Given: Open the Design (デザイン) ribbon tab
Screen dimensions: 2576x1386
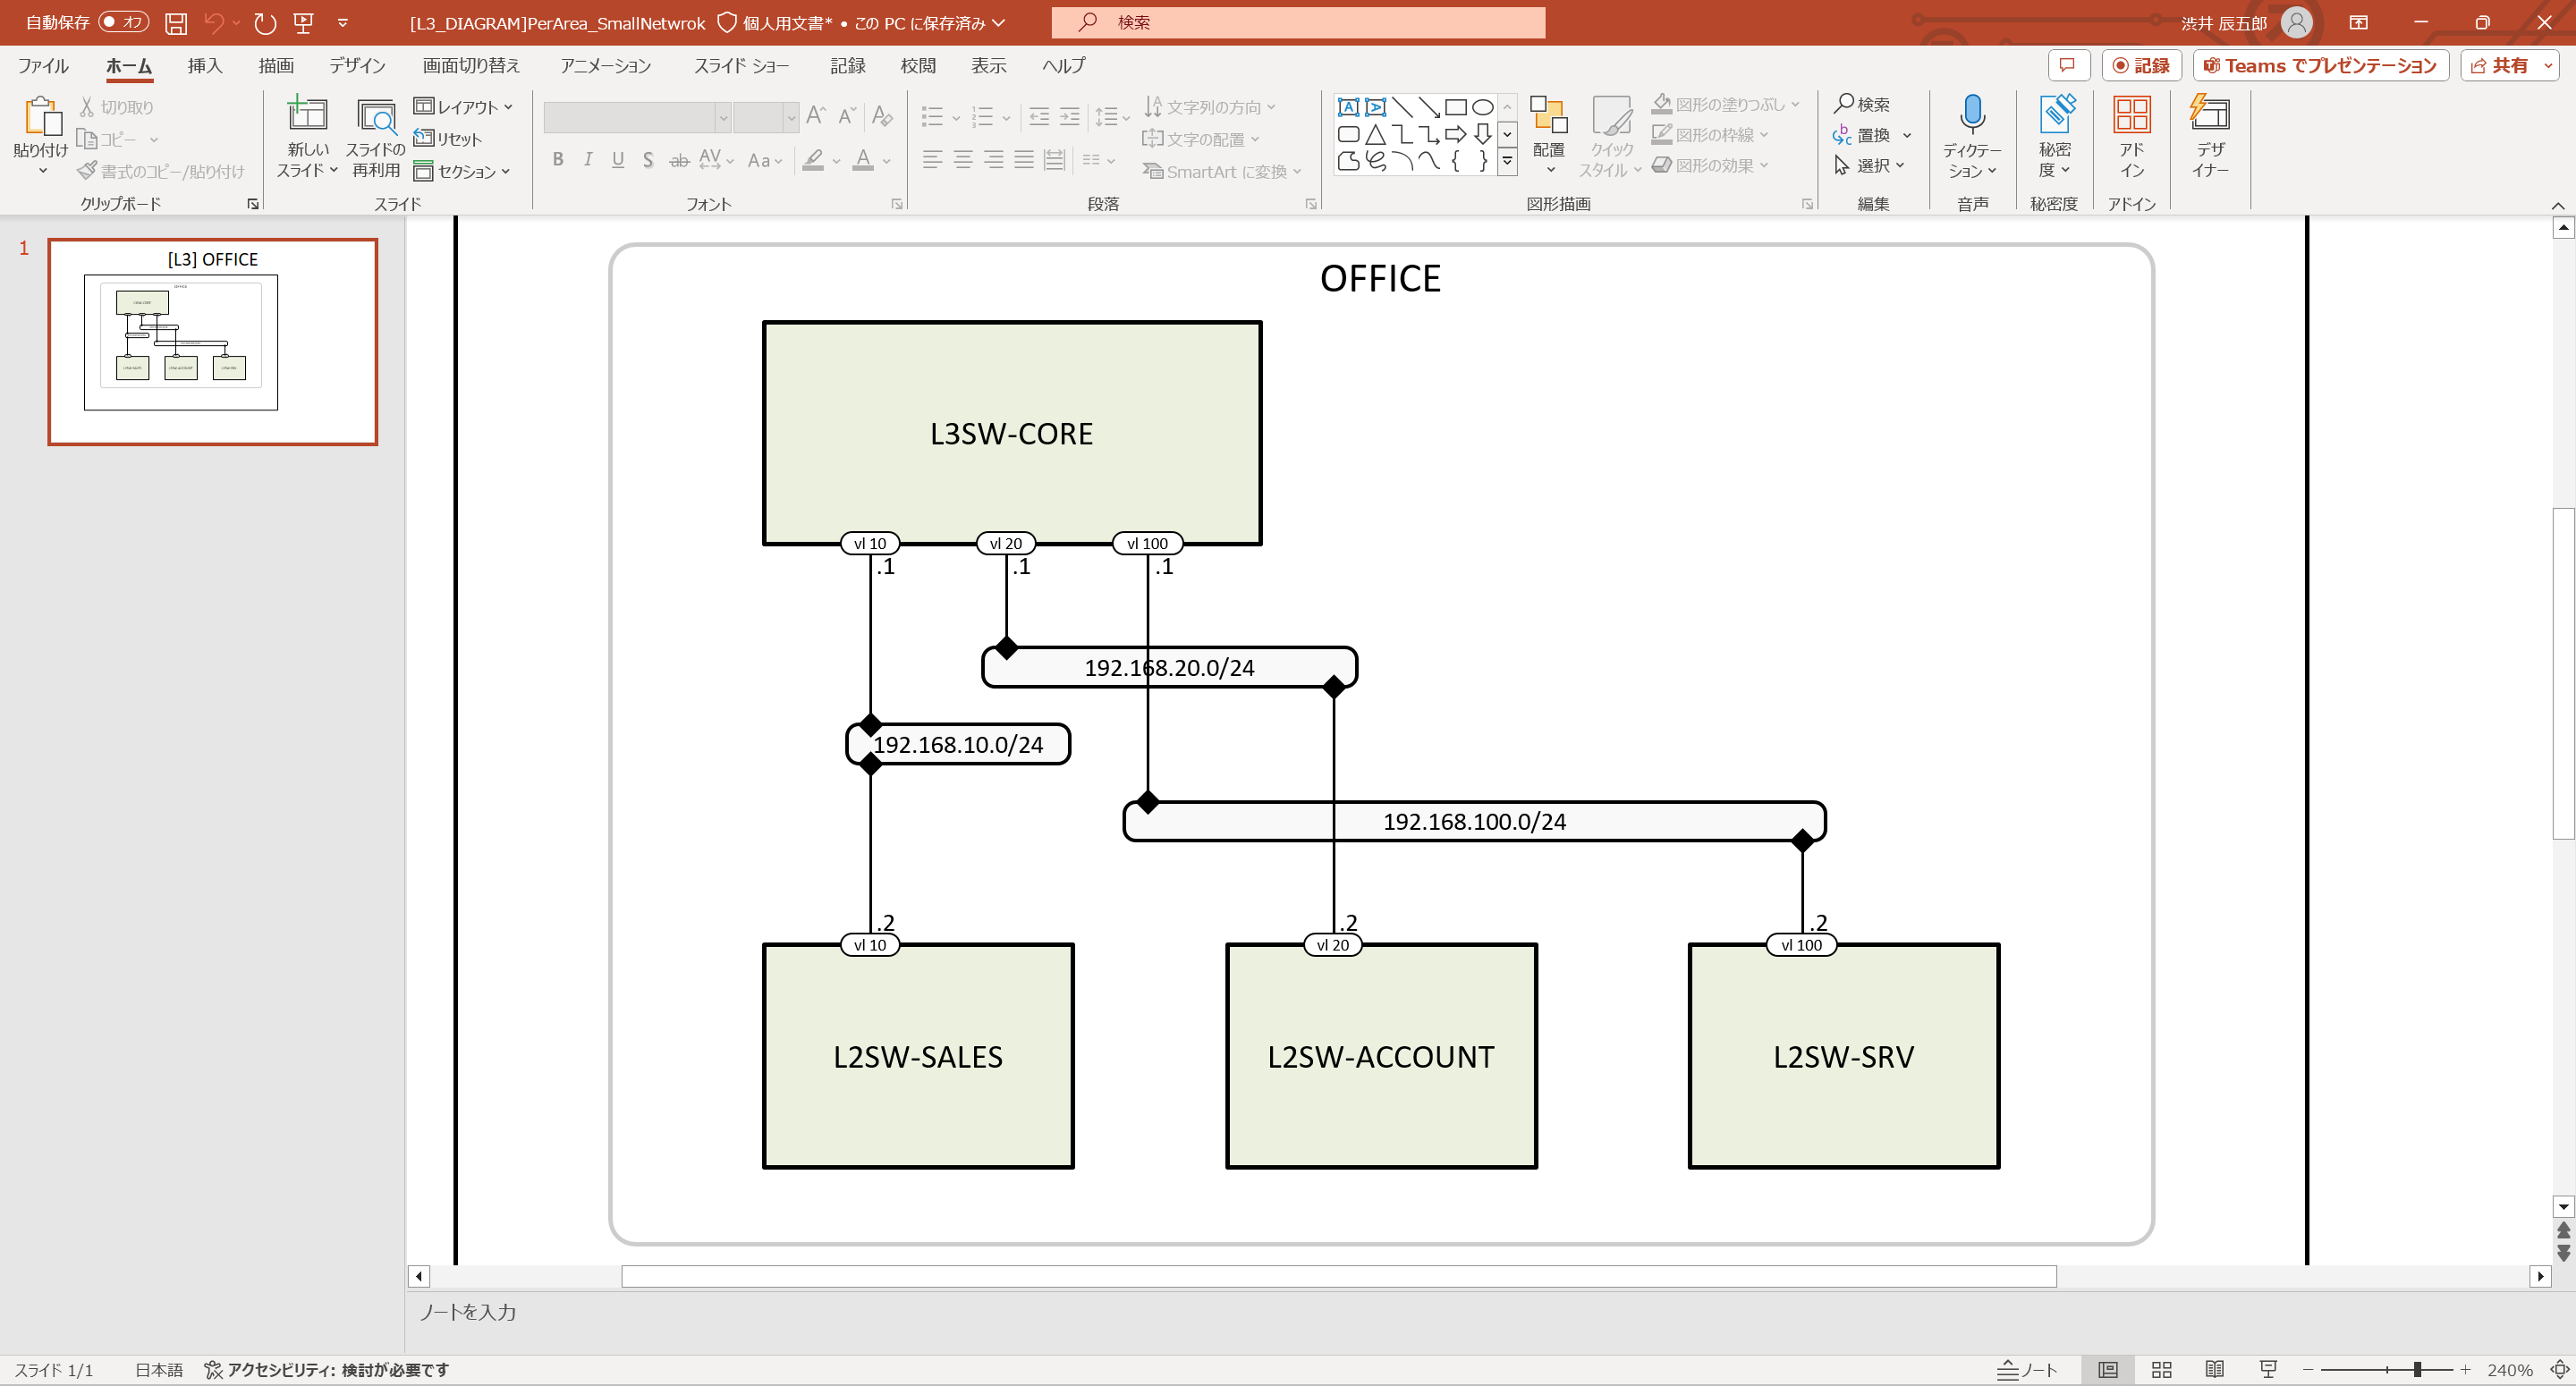Looking at the screenshot, I should pyautogui.click(x=357, y=66).
